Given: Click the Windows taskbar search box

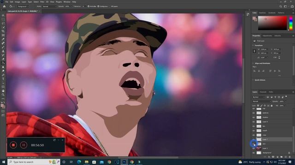Looking at the screenshot, I should [x=34, y=162].
